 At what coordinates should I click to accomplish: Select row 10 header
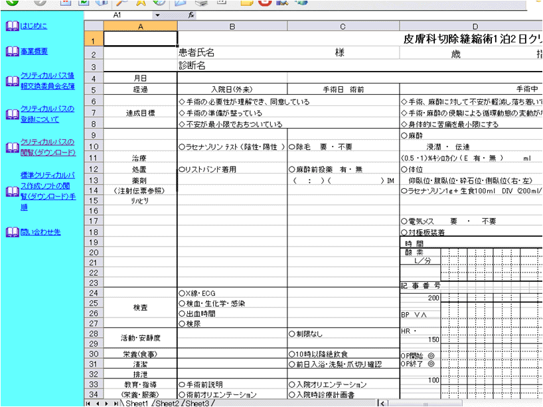tap(94, 146)
